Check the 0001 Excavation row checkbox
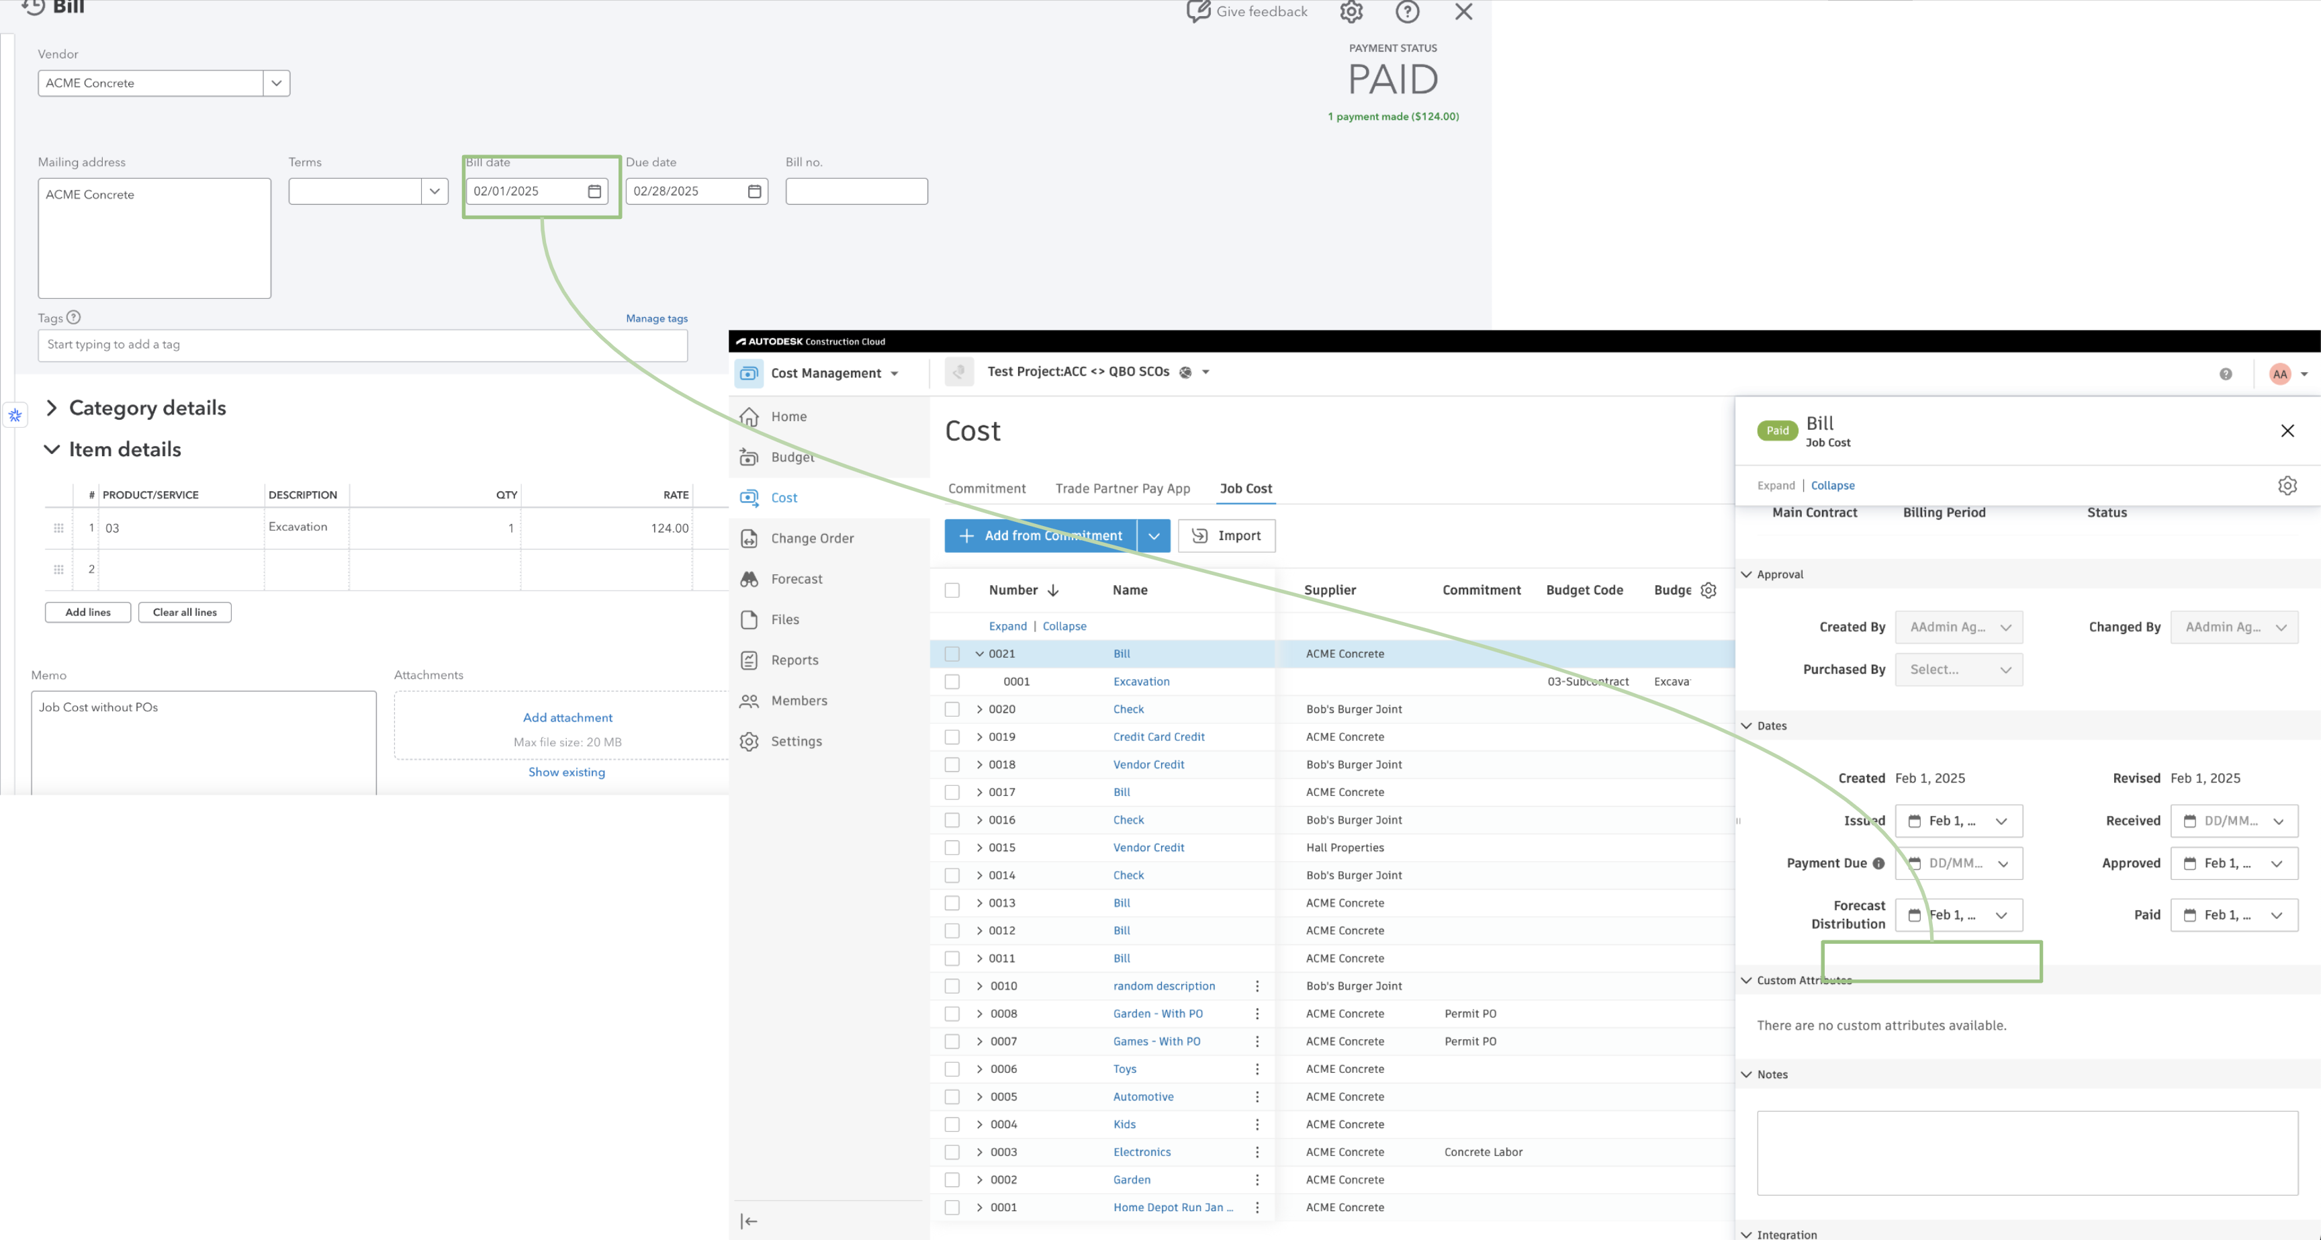 click(x=952, y=681)
